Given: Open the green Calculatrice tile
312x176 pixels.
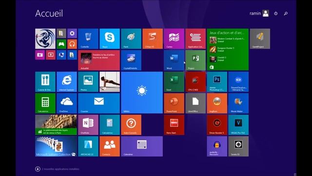Looking at the screenshot, I should tap(45, 103).
